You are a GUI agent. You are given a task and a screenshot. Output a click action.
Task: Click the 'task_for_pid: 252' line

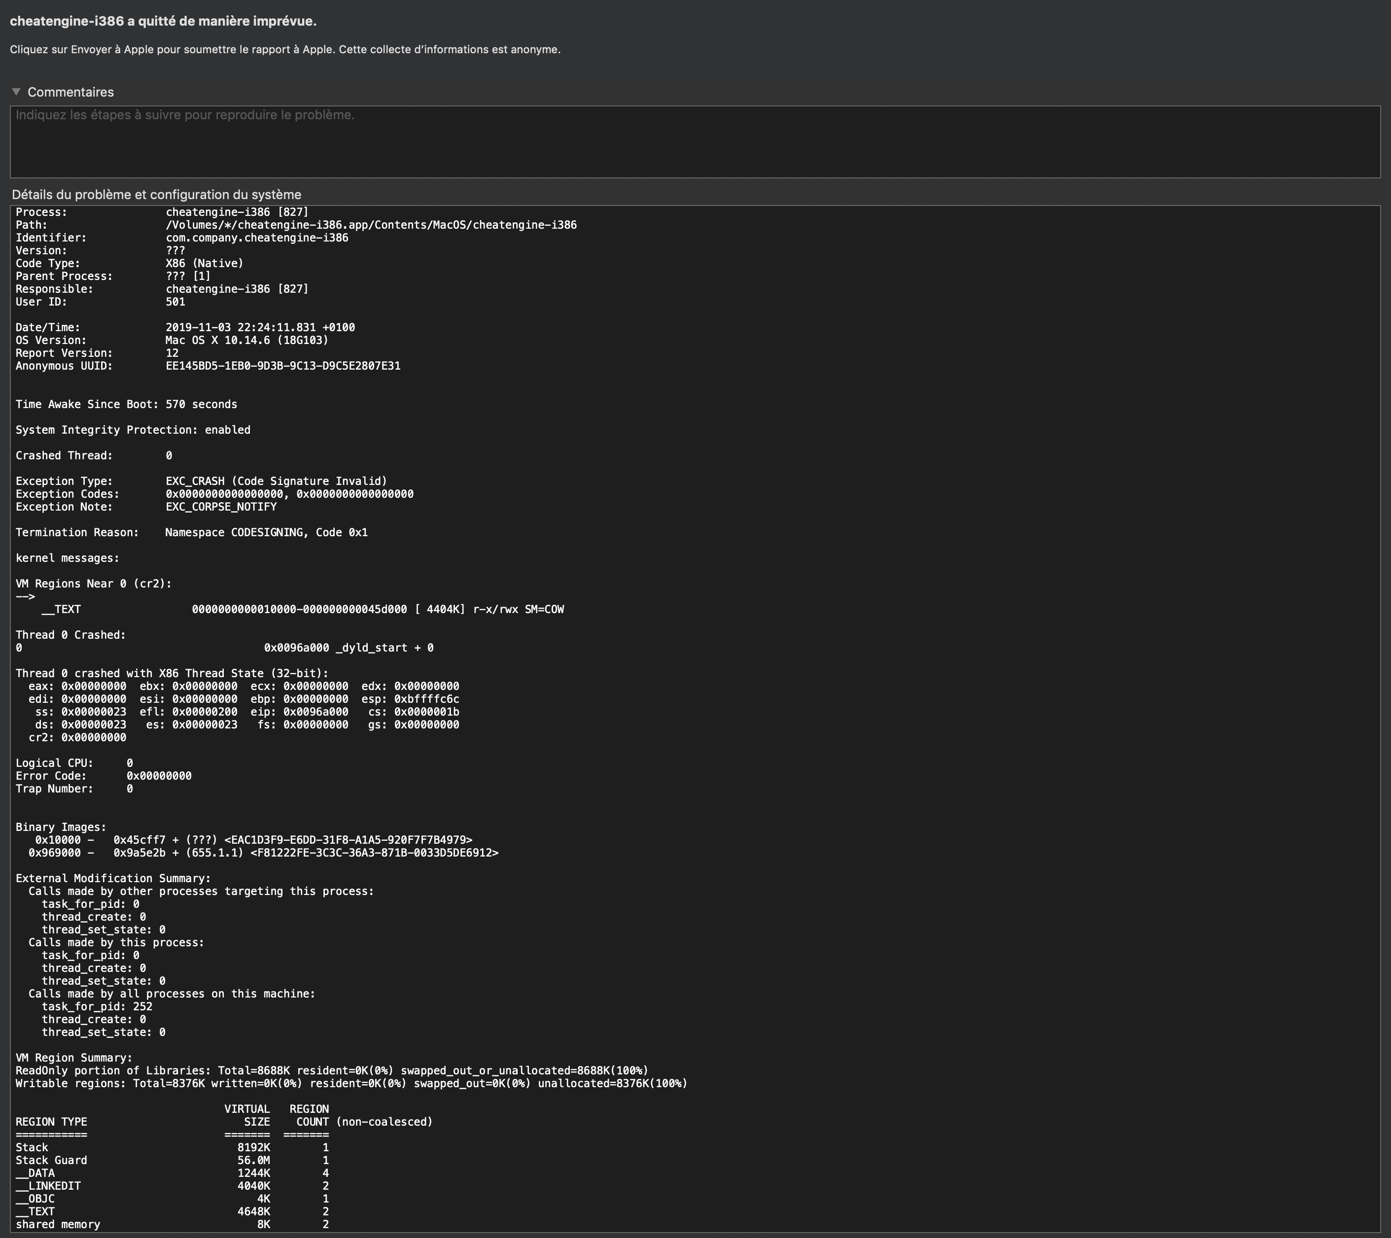click(x=97, y=1007)
